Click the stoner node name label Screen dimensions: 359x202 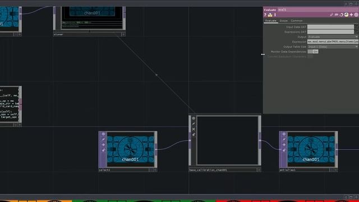pos(58,34)
